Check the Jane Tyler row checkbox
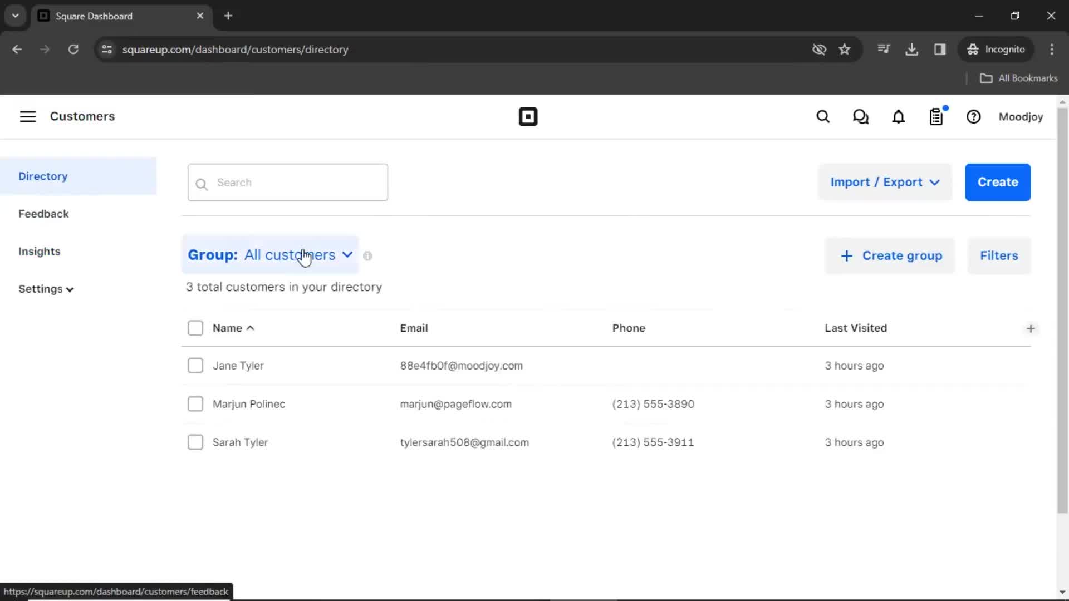This screenshot has width=1069, height=601. [x=195, y=366]
